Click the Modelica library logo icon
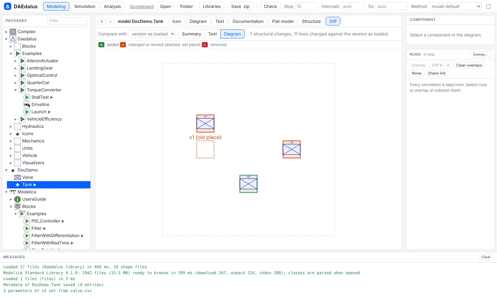 point(13,192)
